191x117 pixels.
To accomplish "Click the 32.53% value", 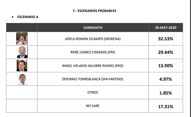I will tap(166, 39).
